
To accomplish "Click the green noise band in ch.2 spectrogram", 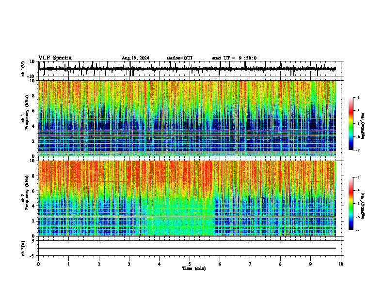I will coord(180,216).
